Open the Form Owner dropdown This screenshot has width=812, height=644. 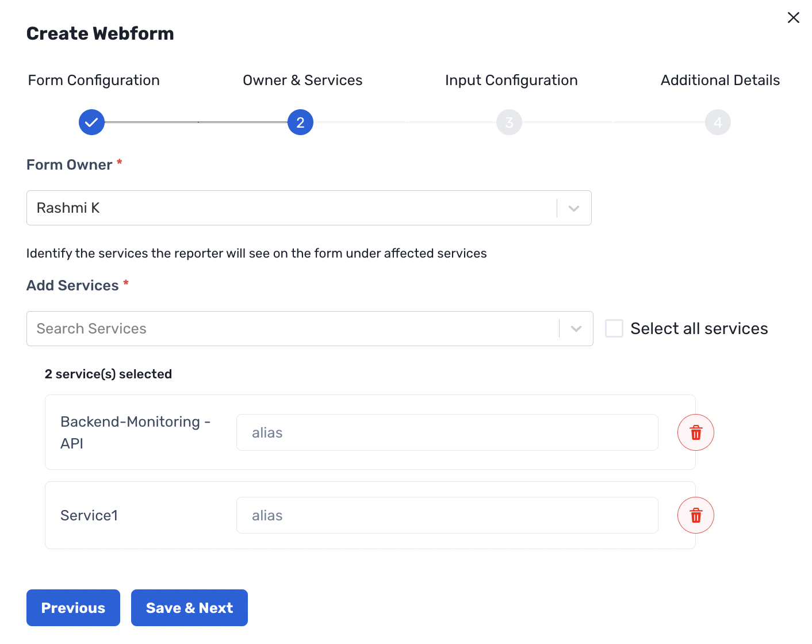573,208
